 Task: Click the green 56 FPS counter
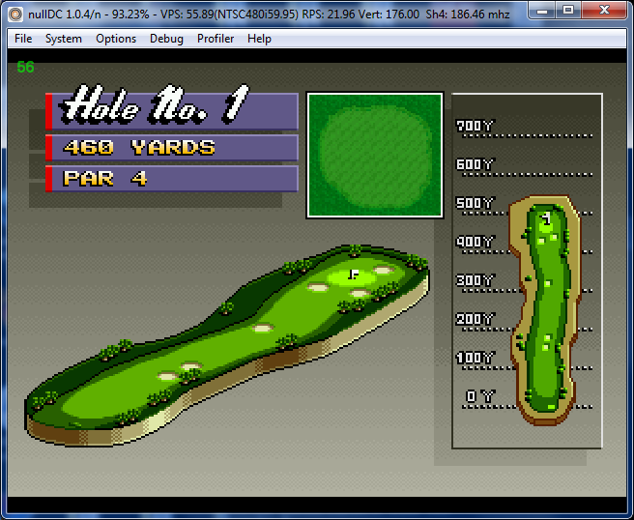(x=25, y=67)
